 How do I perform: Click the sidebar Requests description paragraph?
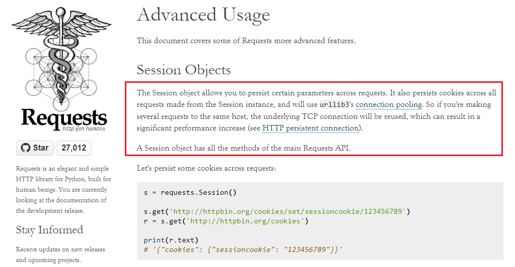[63, 189]
